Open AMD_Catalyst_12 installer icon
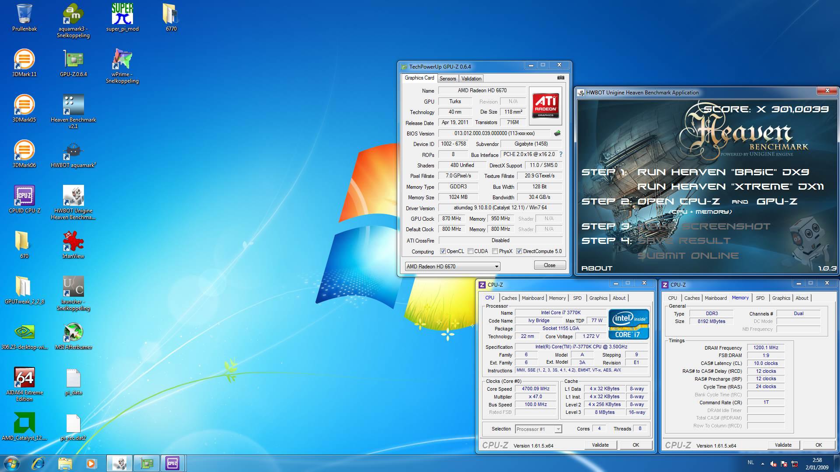The width and height of the screenshot is (840, 472). pos(24,427)
